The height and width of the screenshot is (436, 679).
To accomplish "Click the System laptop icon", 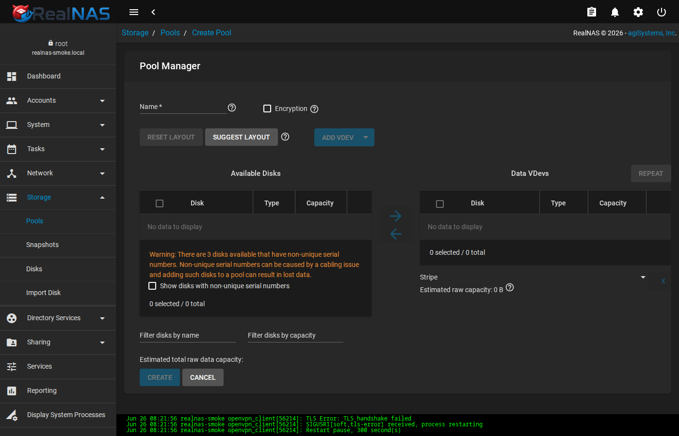I will (12, 125).
